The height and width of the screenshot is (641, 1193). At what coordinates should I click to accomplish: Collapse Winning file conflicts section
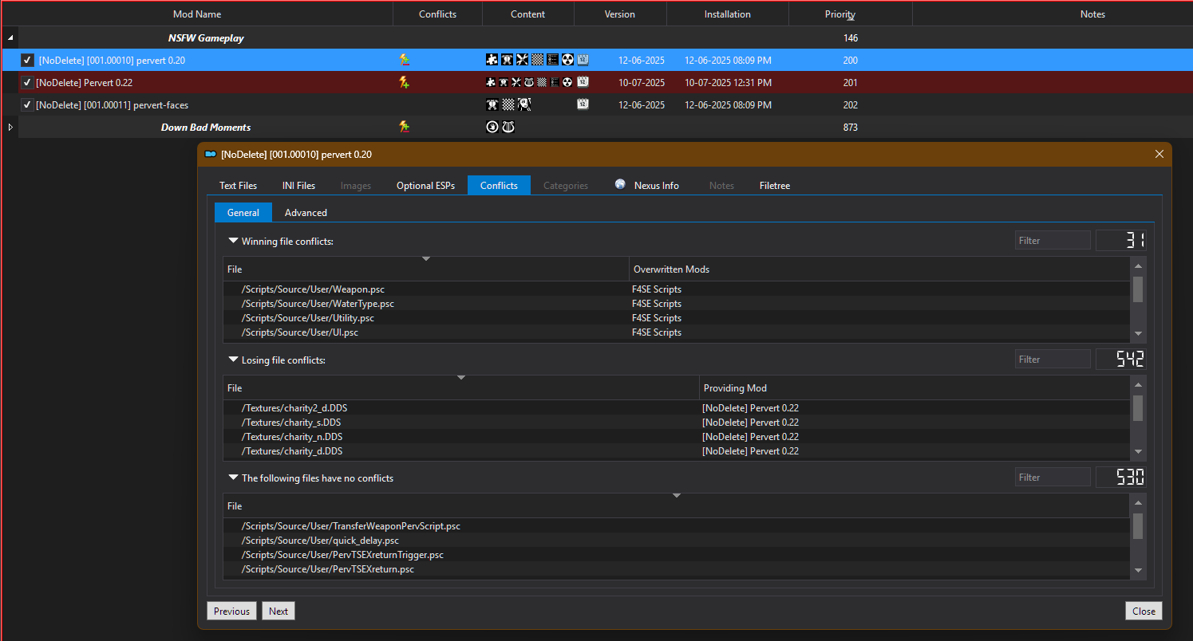coord(233,240)
